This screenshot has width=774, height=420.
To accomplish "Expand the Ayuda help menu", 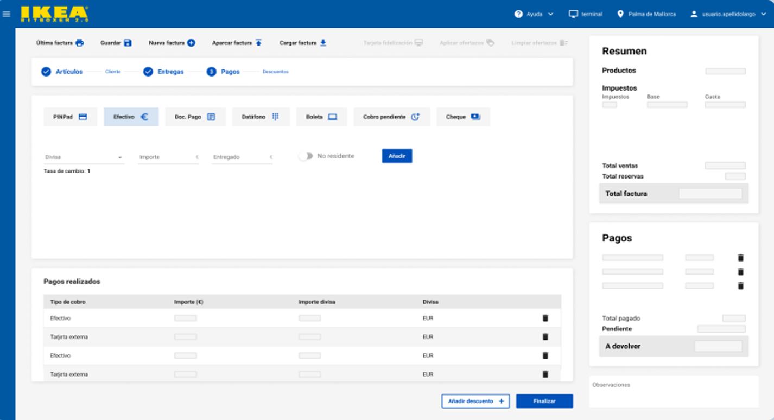I will (x=534, y=14).
